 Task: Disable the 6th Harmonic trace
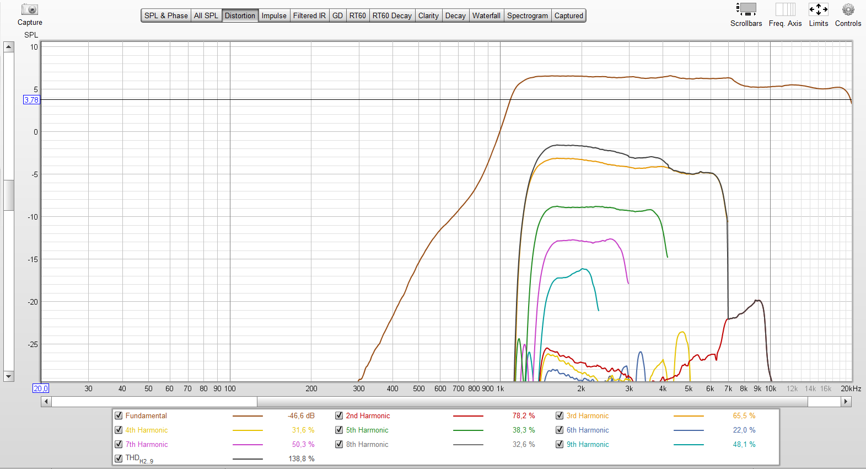tap(560, 430)
